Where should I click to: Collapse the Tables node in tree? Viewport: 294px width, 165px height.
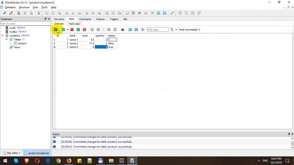pos(6,39)
